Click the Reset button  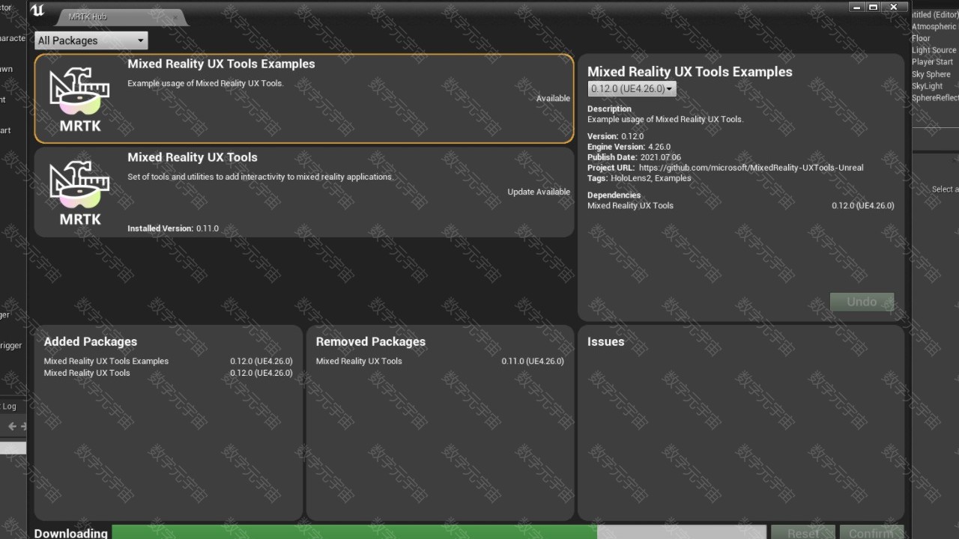(x=803, y=532)
